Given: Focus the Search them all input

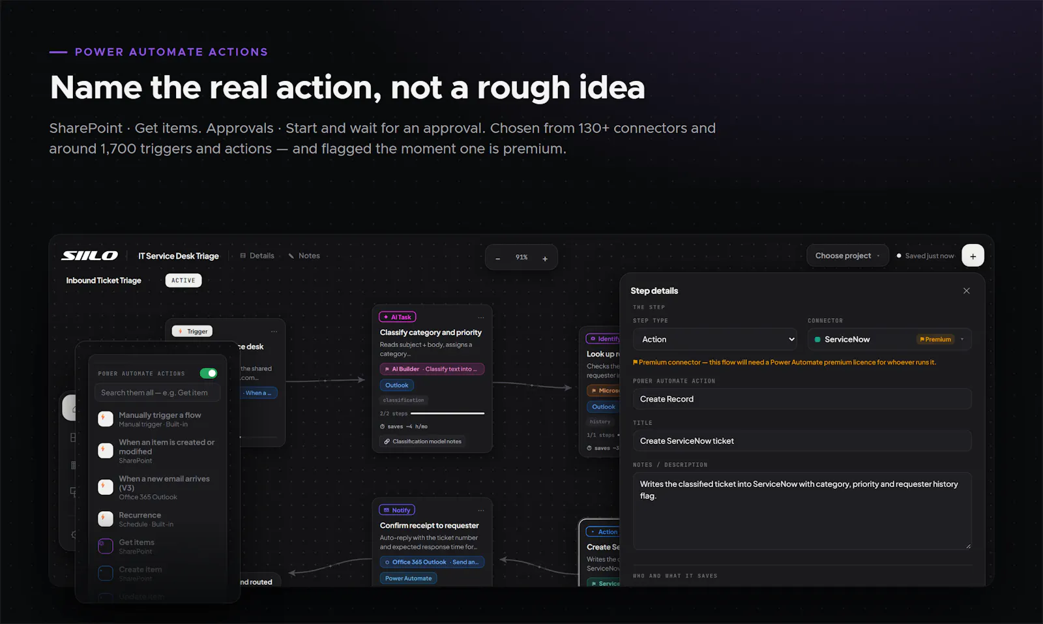Looking at the screenshot, I should click(157, 393).
